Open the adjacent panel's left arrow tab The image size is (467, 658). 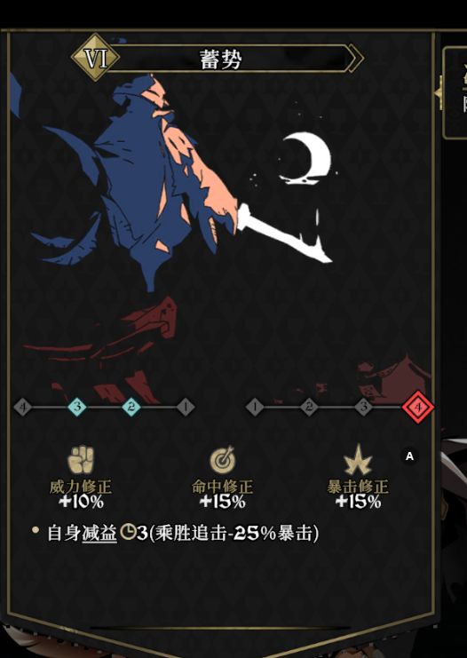tap(439, 93)
